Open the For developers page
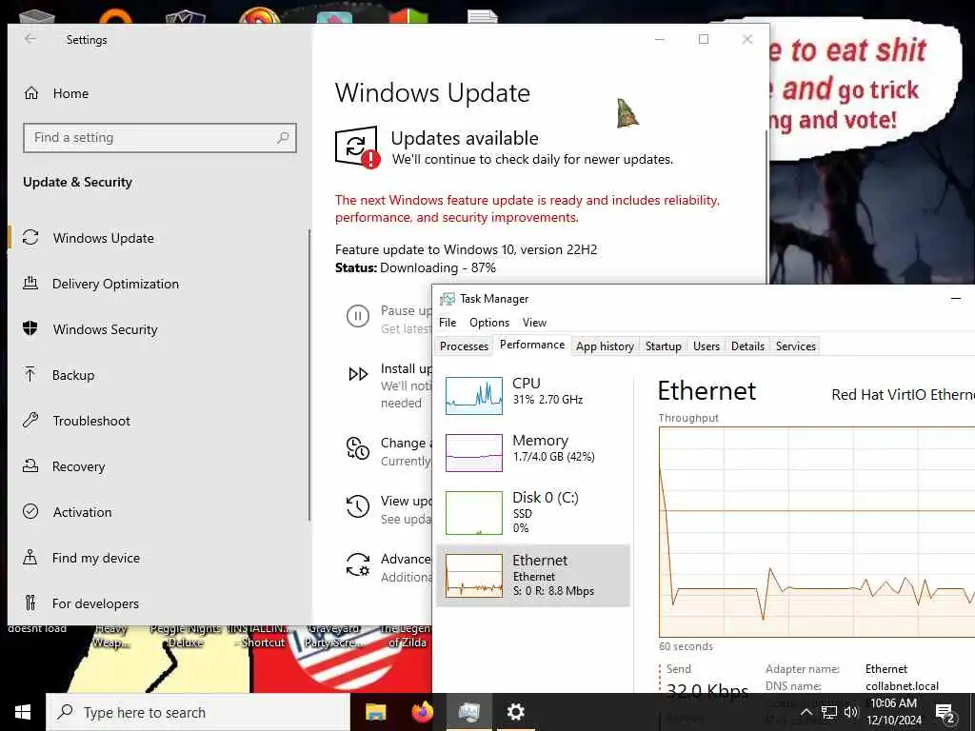The height and width of the screenshot is (731, 975). [159, 603]
